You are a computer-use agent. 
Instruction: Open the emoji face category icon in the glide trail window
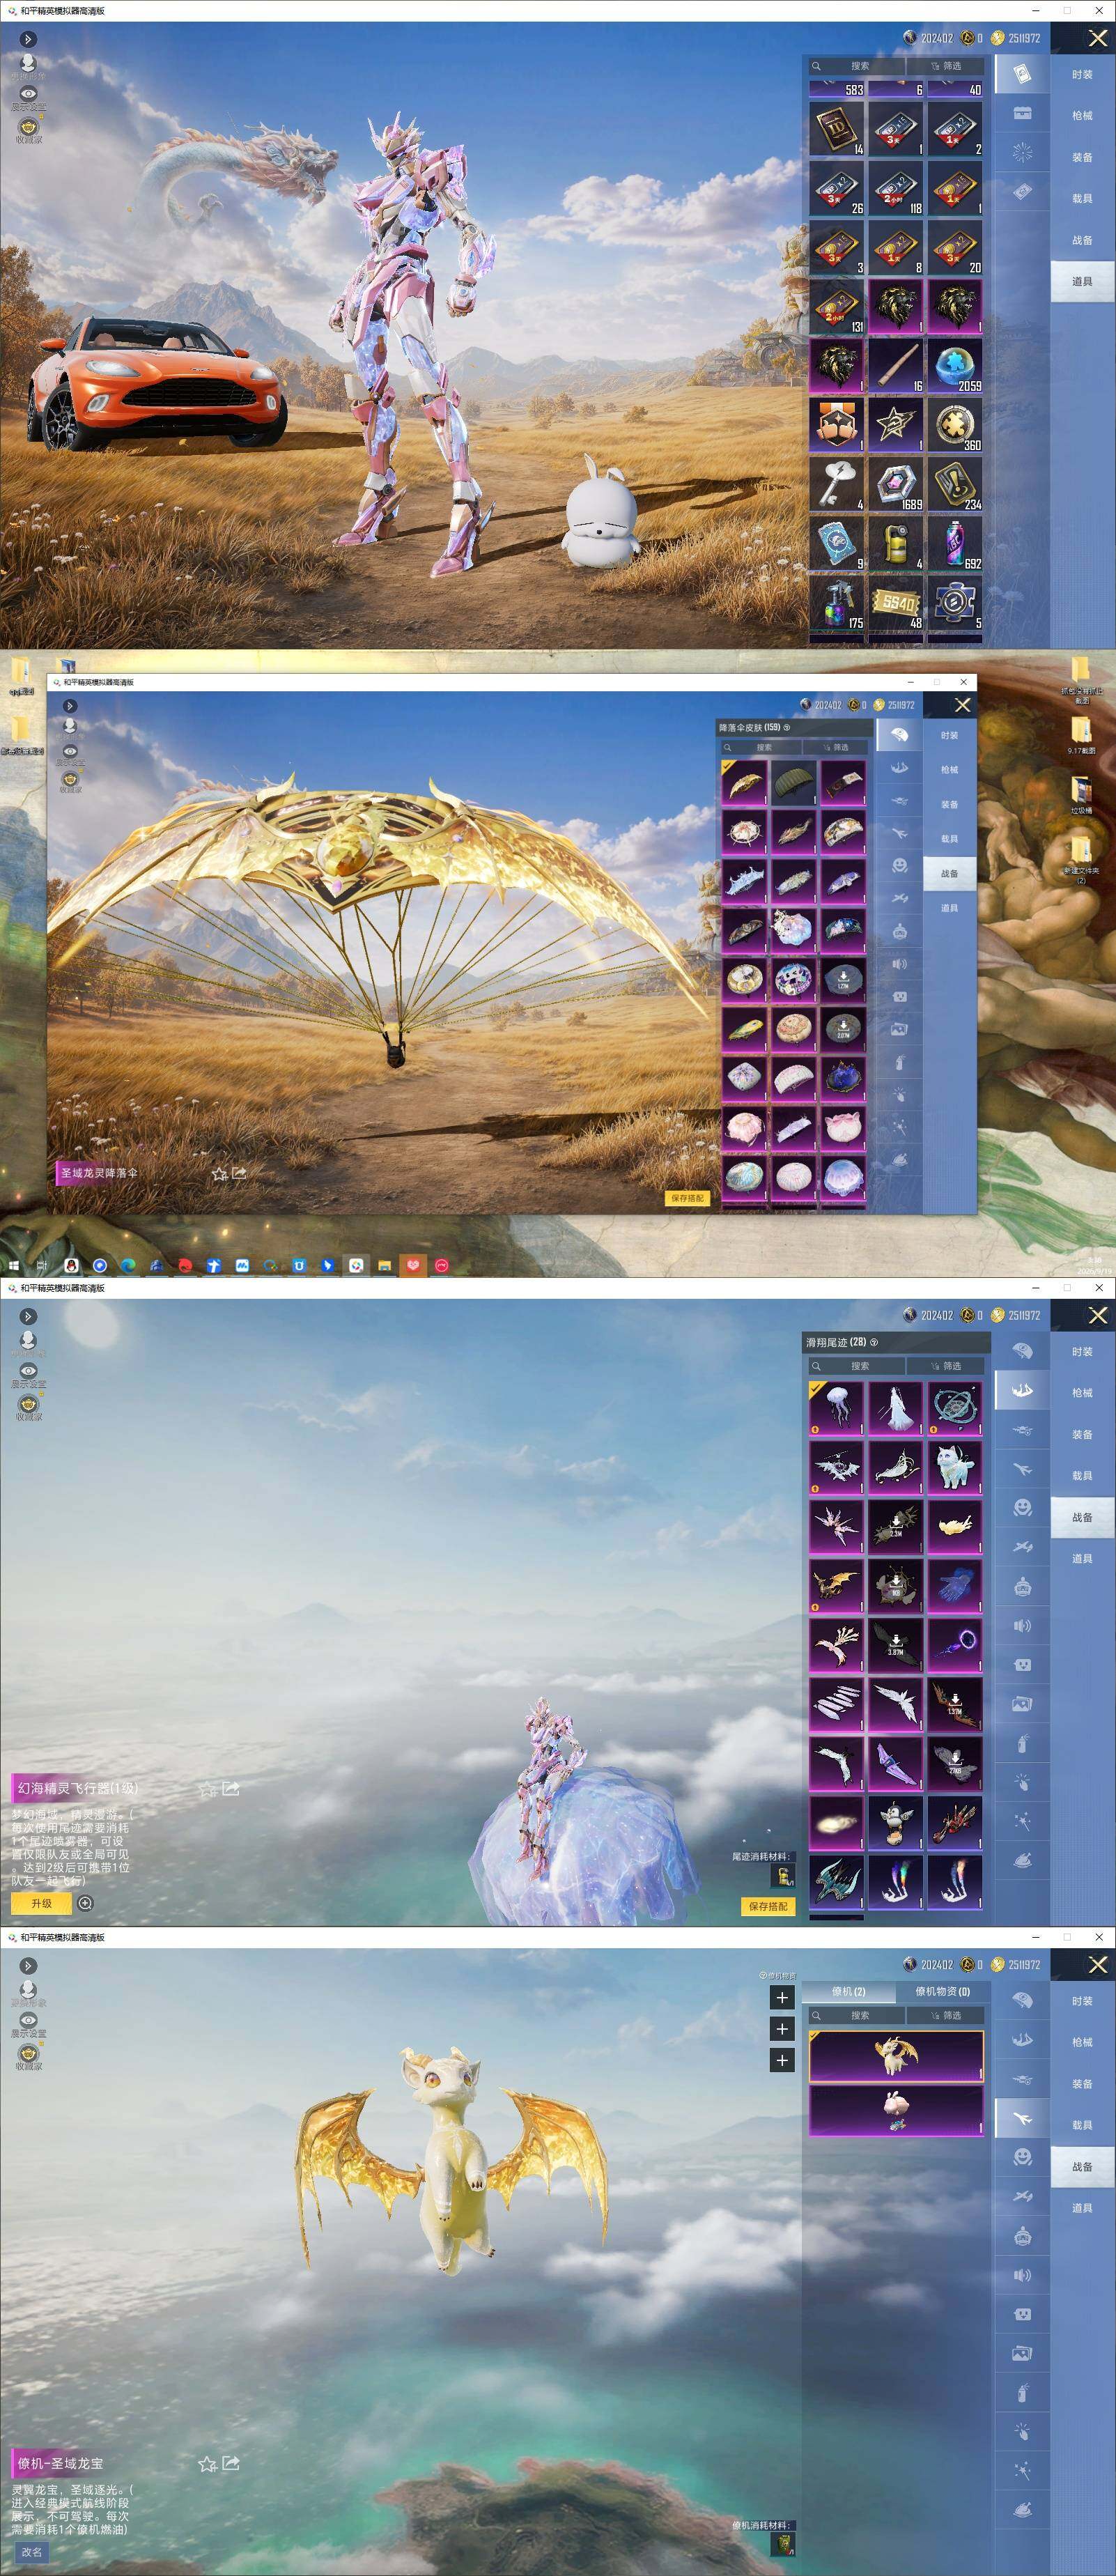click(x=1022, y=1507)
